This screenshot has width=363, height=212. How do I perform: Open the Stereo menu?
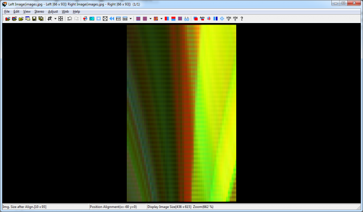39,12
